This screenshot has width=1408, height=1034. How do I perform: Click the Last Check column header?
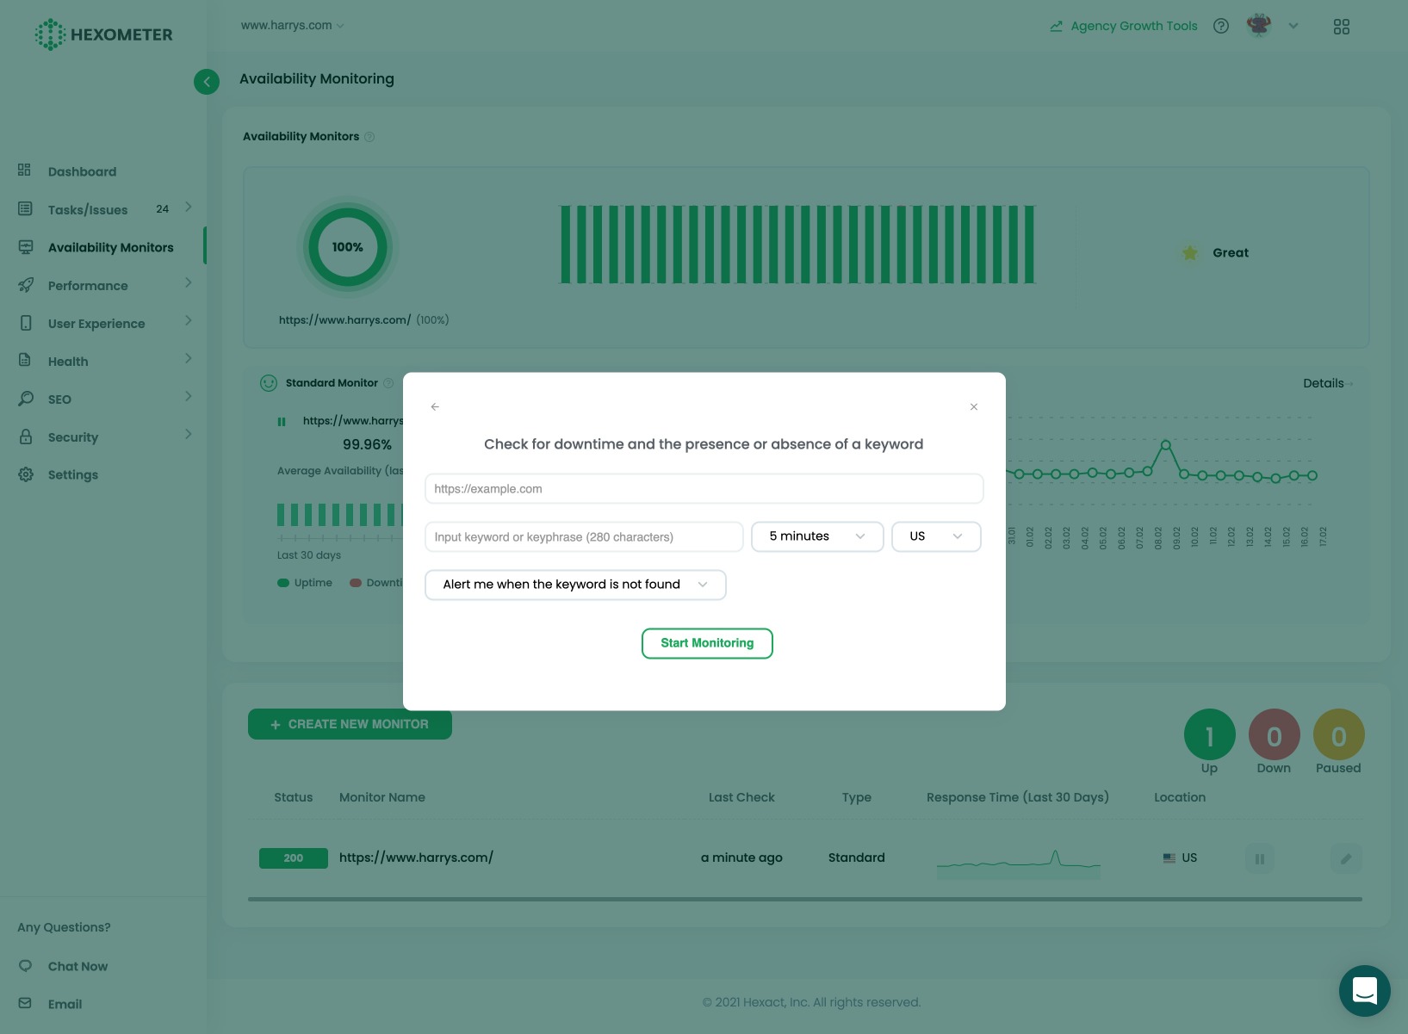(741, 797)
